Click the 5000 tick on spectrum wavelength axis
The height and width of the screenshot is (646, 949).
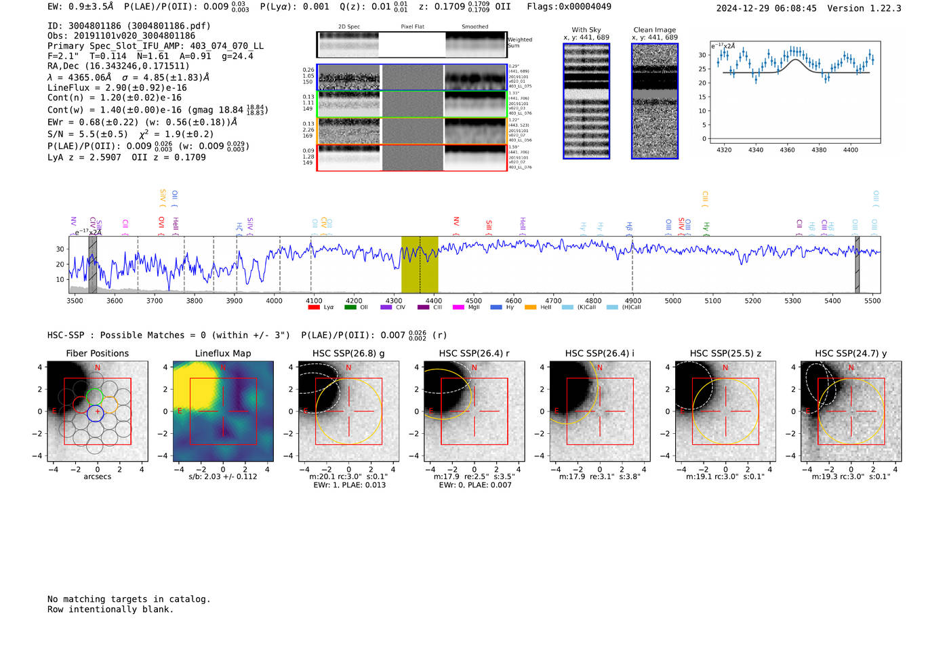672,300
